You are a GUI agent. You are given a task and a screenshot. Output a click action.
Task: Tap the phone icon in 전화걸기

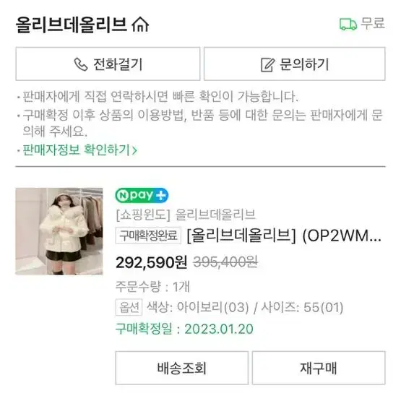[x=81, y=64]
